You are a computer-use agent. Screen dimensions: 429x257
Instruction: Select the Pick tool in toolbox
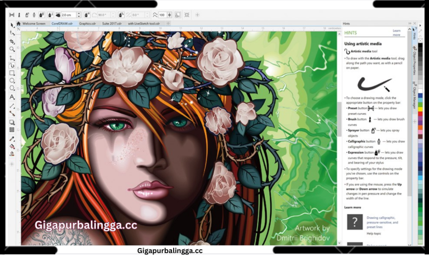coord(12,25)
